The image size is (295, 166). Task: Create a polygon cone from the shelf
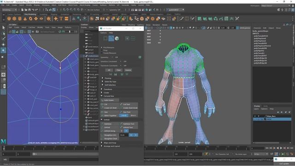pyautogui.click(x=25, y=18)
